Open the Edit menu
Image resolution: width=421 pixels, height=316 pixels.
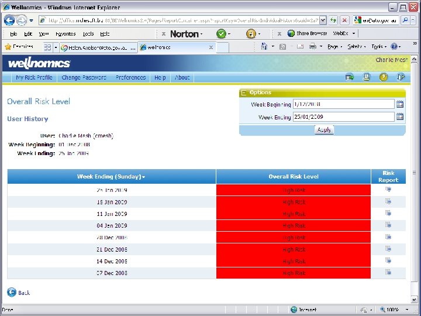(28, 34)
